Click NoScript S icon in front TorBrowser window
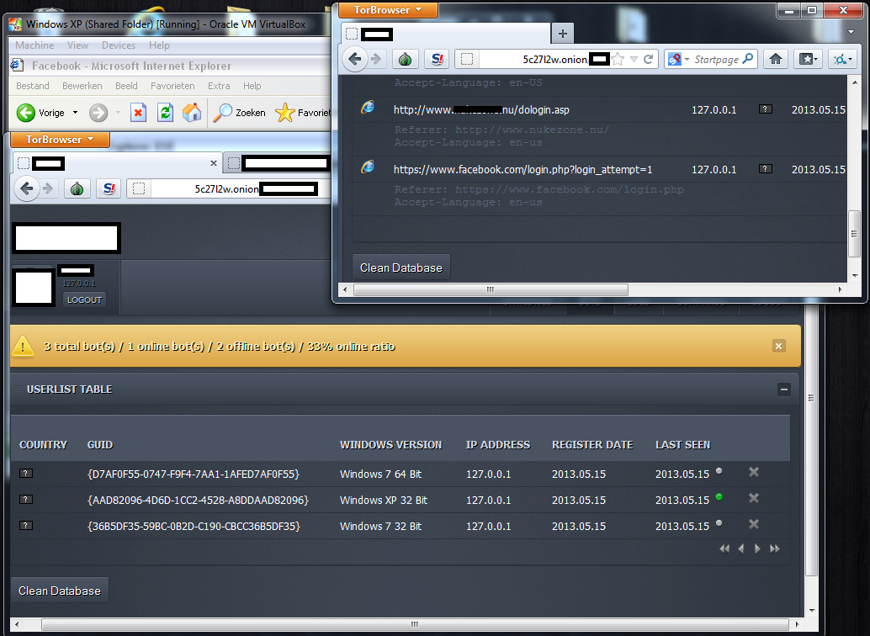 pyautogui.click(x=438, y=59)
